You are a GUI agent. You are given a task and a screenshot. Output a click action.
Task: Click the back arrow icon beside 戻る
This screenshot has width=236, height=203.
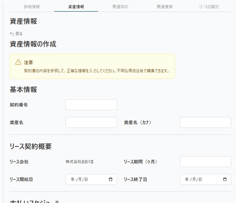tap(12, 34)
